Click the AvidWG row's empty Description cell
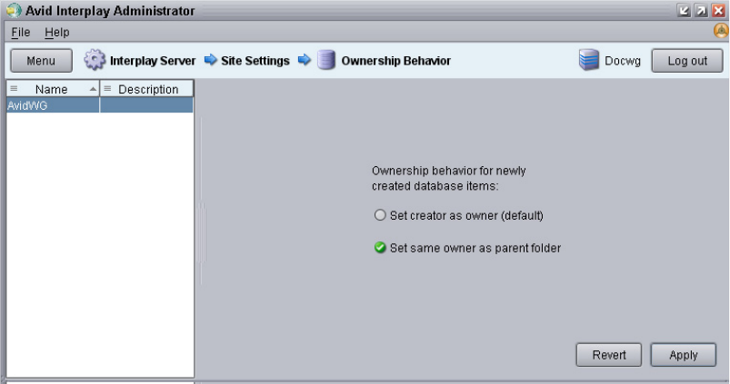 [x=146, y=105]
